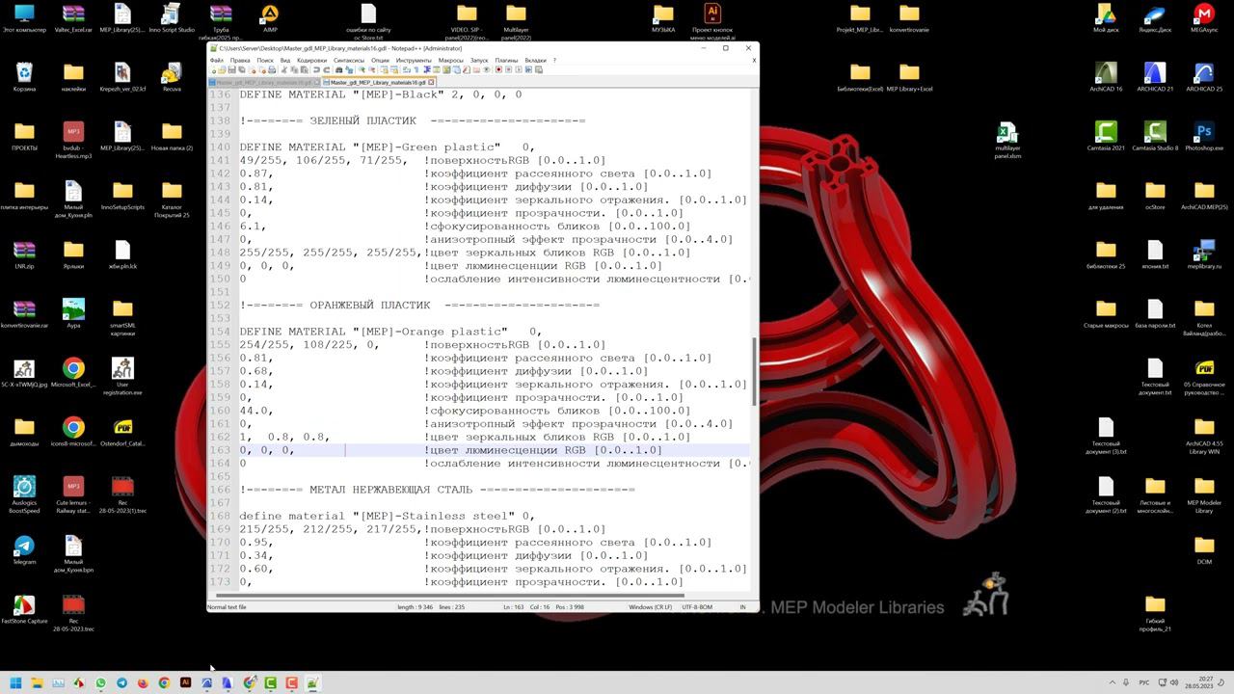Open the Правка menu in Notepad++
1234x694 pixels.
[x=240, y=60]
